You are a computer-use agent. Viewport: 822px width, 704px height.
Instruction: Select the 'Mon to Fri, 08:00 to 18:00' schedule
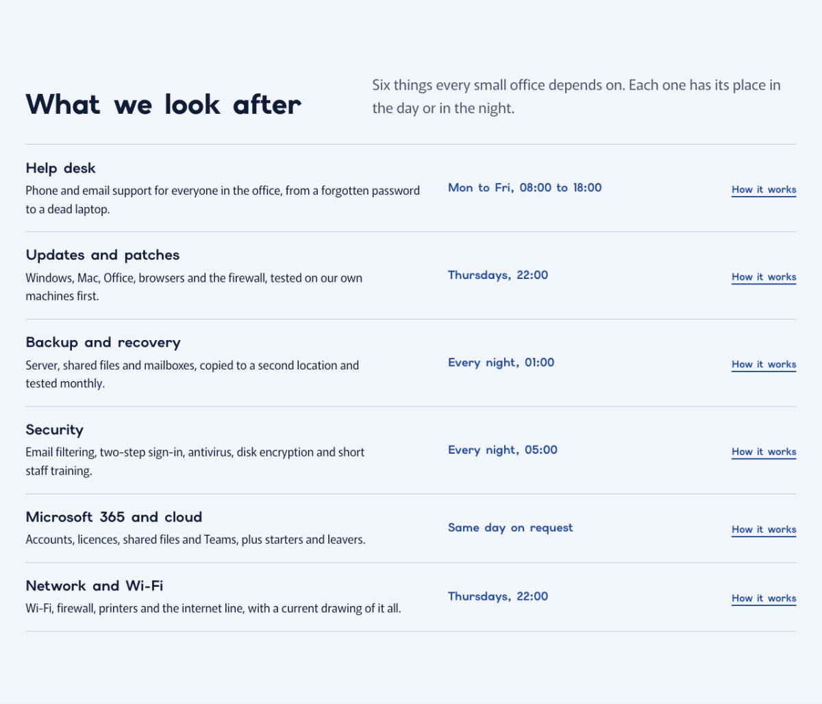tap(525, 188)
